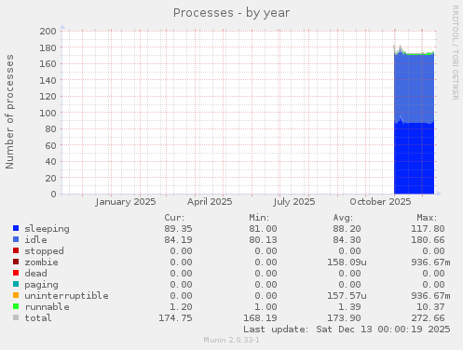Click idle average value 84.30

(347, 240)
